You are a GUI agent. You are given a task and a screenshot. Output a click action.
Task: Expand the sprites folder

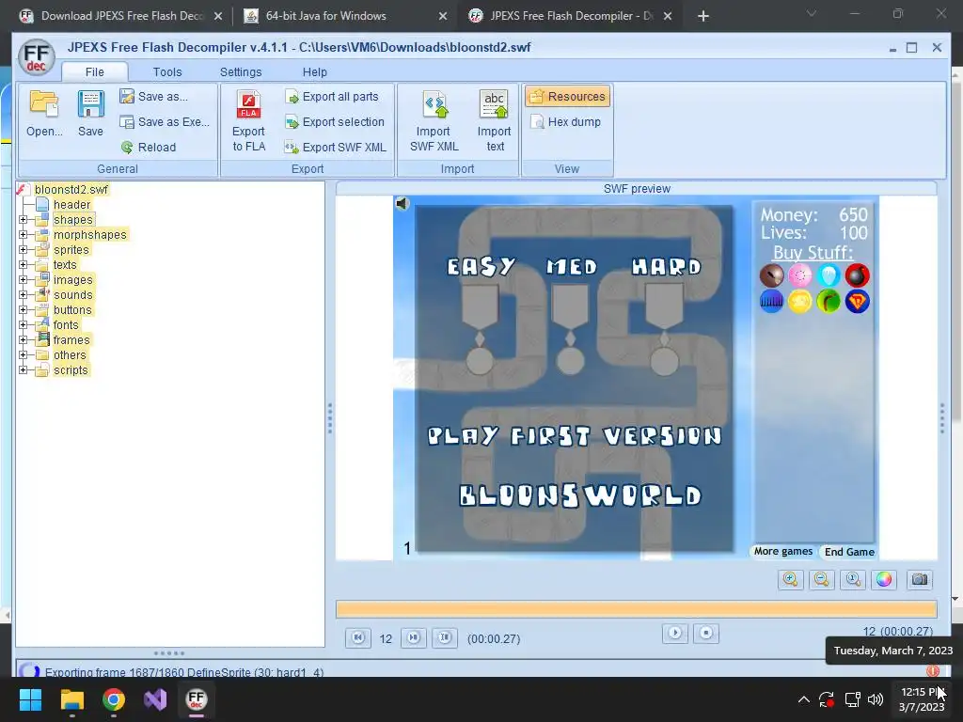point(23,249)
